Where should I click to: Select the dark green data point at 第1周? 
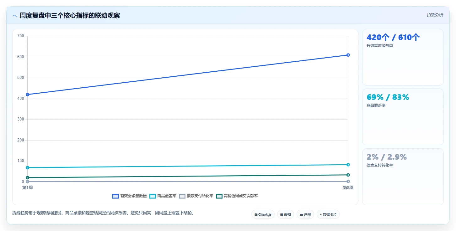point(28,178)
